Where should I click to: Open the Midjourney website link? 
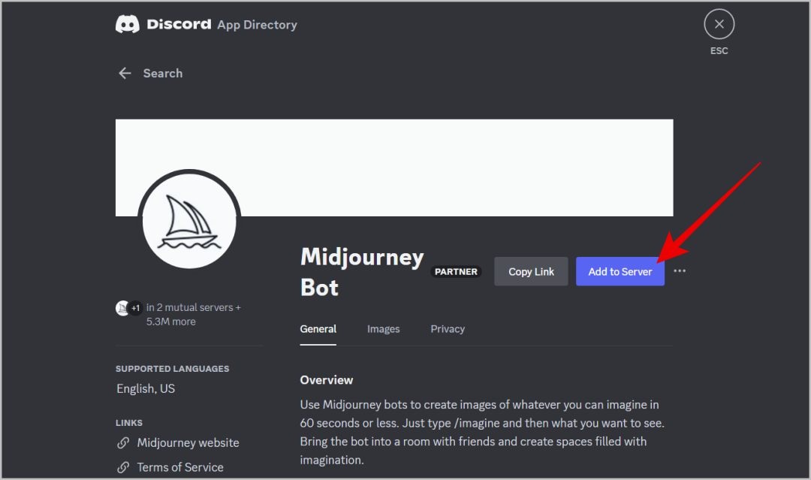pyautogui.click(x=188, y=442)
